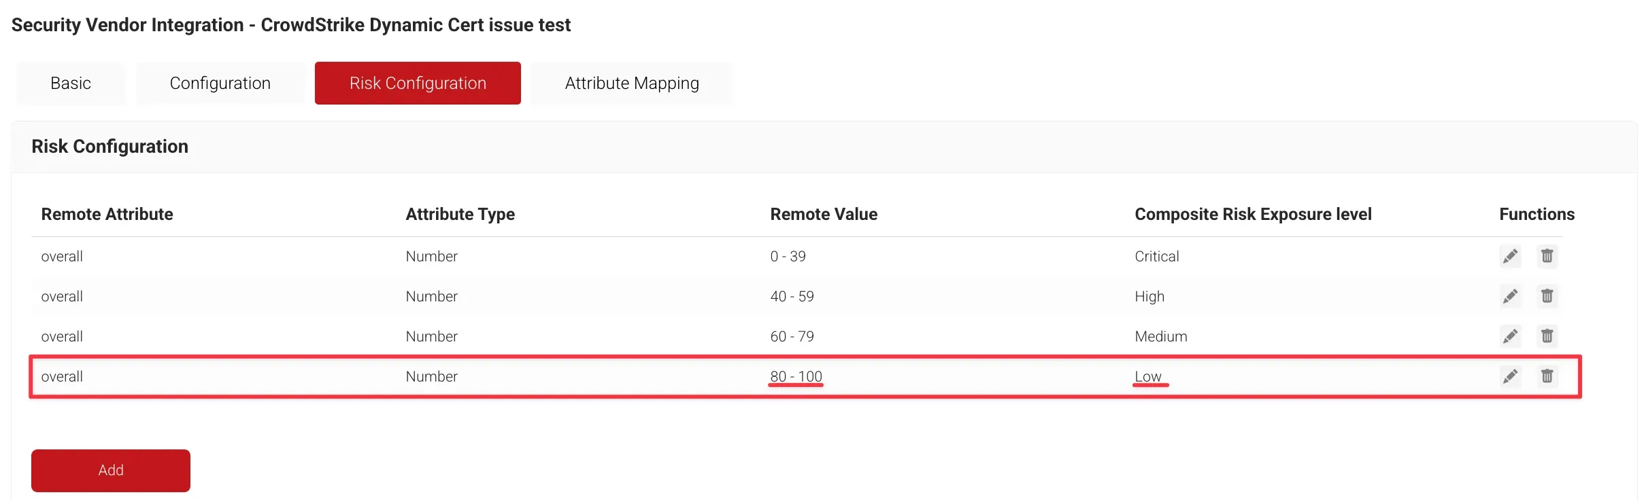
Task: Edit the Critical risk row
Action: tap(1510, 257)
